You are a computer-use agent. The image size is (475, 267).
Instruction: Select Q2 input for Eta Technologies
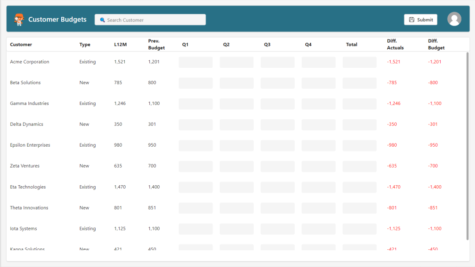237,187
